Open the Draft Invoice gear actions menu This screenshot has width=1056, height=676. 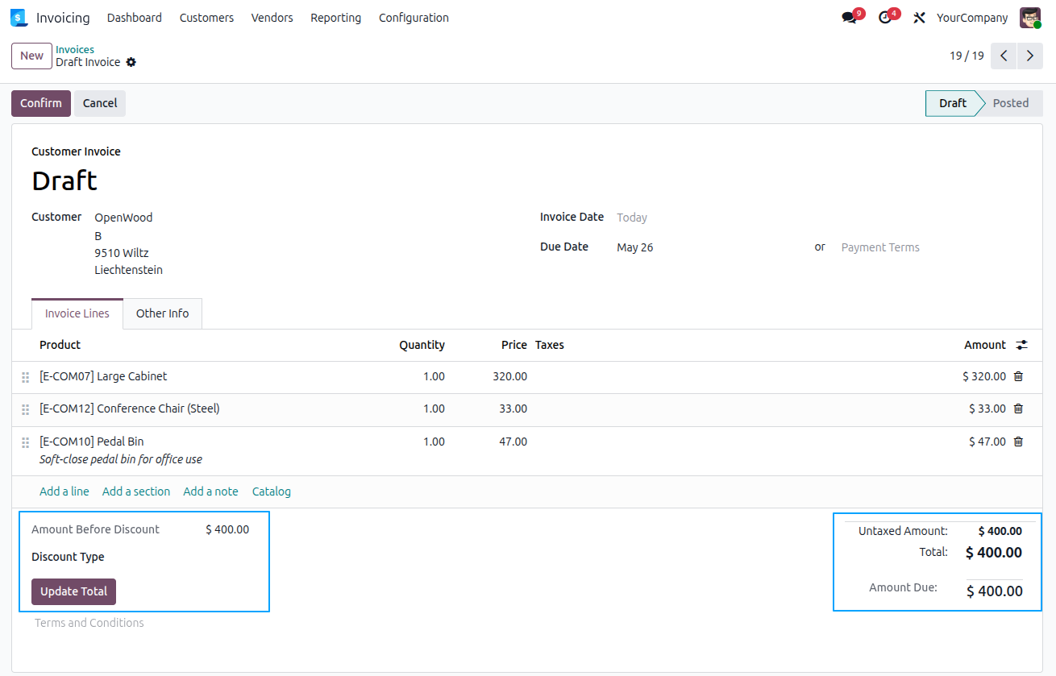pyautogui.click(x=131, y=62)
